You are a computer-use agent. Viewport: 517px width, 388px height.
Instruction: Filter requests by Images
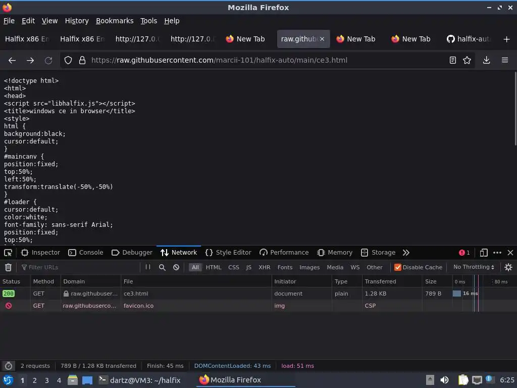[309, 267]
